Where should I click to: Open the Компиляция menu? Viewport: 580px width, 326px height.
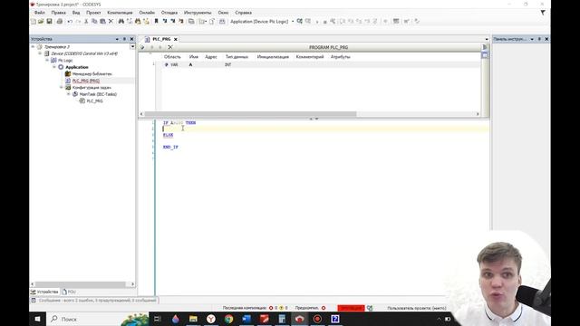tap(120, 13)
